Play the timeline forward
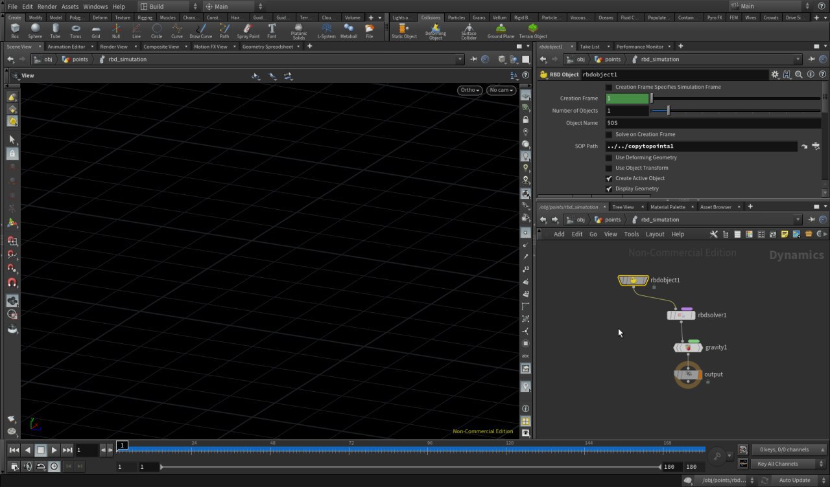This screenshot has height=487, width=830. pos(54,450)
